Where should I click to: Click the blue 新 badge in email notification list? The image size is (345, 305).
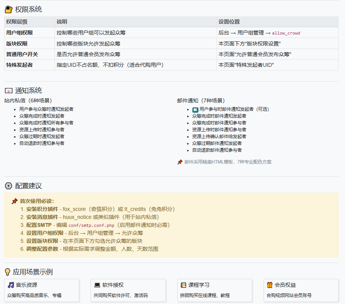(x=195, y=109)
